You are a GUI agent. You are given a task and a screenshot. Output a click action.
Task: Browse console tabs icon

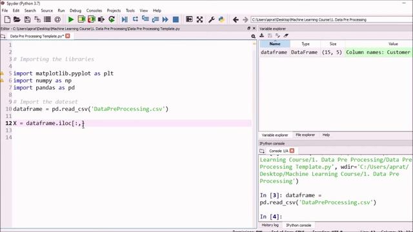pos(262,151)
